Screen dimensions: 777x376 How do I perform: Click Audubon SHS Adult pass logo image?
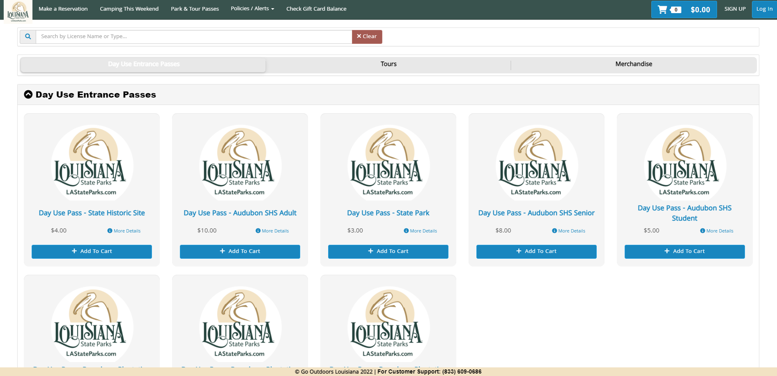tap(240, 163)
